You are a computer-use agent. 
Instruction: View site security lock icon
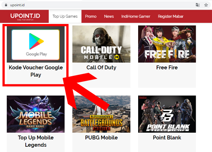[6, 5]
